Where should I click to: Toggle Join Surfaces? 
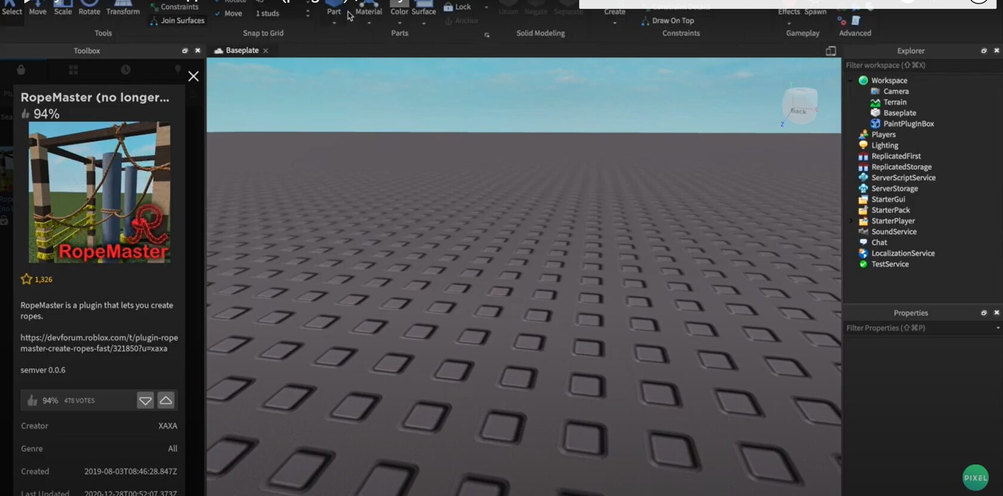177,20
